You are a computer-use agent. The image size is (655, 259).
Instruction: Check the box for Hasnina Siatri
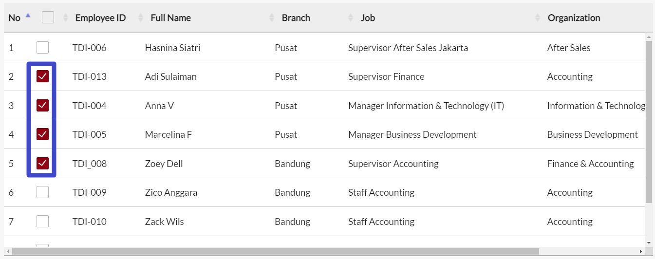click(x=43, y=47)
